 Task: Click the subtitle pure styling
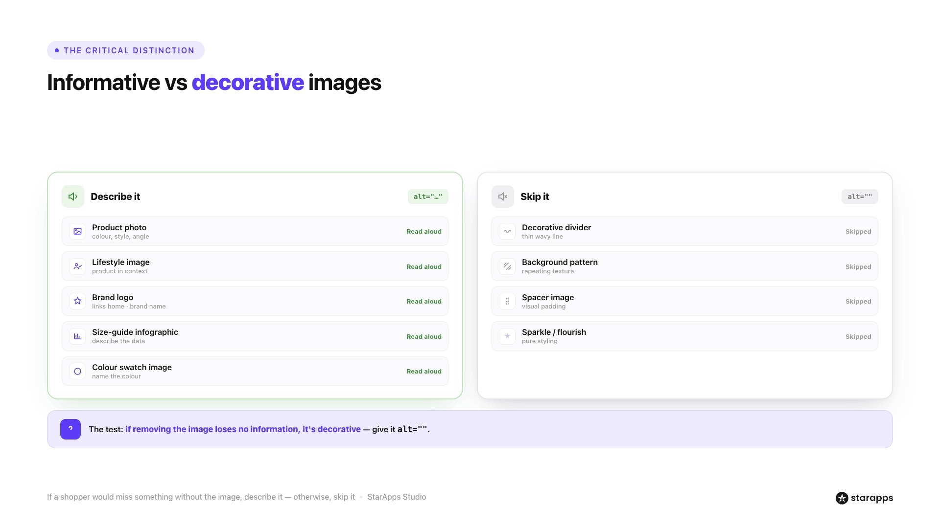540,341
